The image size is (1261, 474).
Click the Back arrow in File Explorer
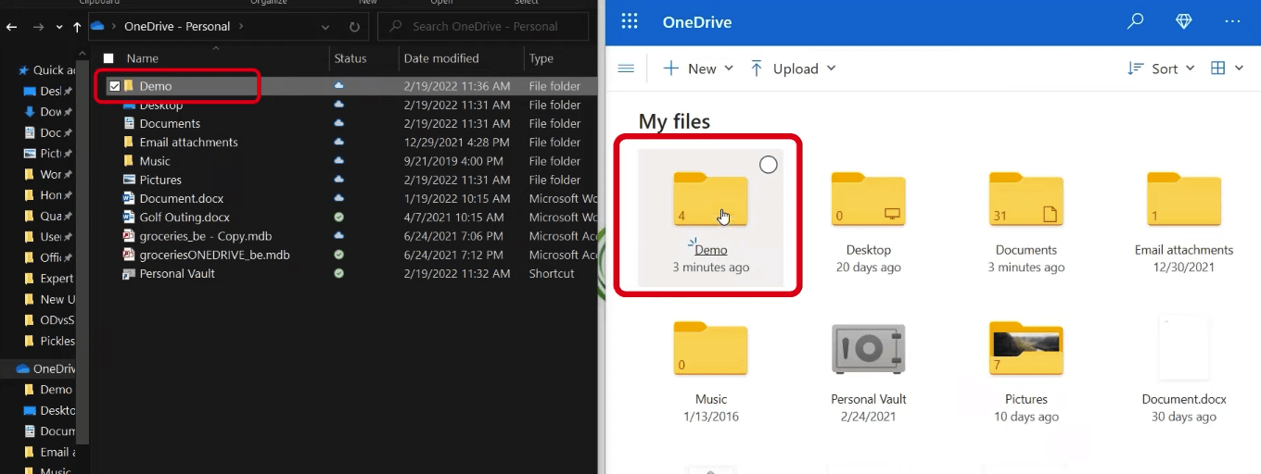(12, 27)
